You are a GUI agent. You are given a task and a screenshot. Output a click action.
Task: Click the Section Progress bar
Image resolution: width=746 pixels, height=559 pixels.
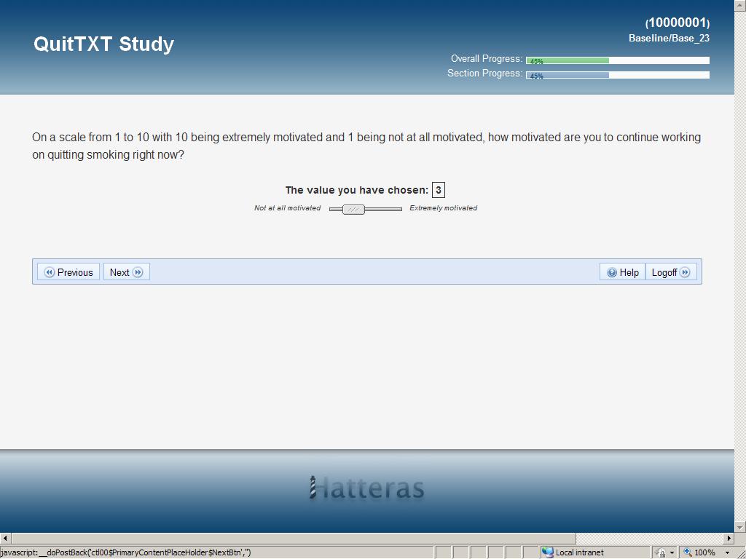tap(618, 75)
